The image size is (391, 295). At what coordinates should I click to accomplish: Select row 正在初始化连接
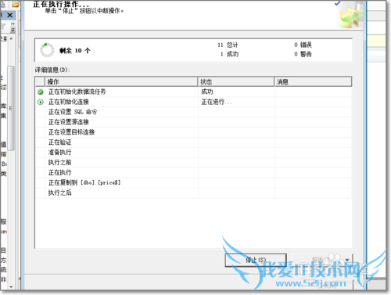193,102
